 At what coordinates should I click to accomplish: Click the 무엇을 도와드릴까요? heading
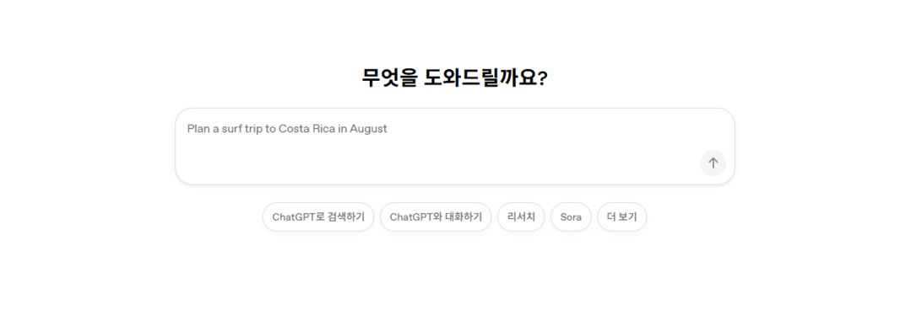click(x=454, y=77)
